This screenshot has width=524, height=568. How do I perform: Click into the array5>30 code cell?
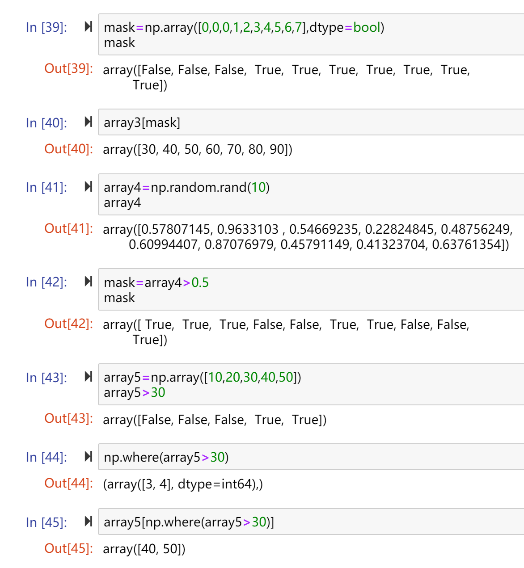coord(311,384)
